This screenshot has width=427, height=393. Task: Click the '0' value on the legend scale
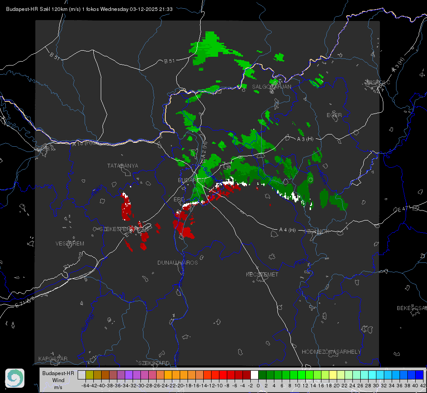[x=258, y=386]
